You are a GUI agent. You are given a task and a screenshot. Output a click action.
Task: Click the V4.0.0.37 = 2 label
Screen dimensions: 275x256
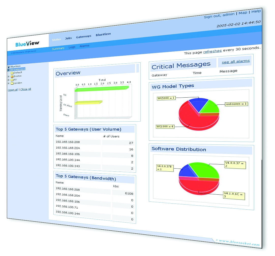pos(235,165)
